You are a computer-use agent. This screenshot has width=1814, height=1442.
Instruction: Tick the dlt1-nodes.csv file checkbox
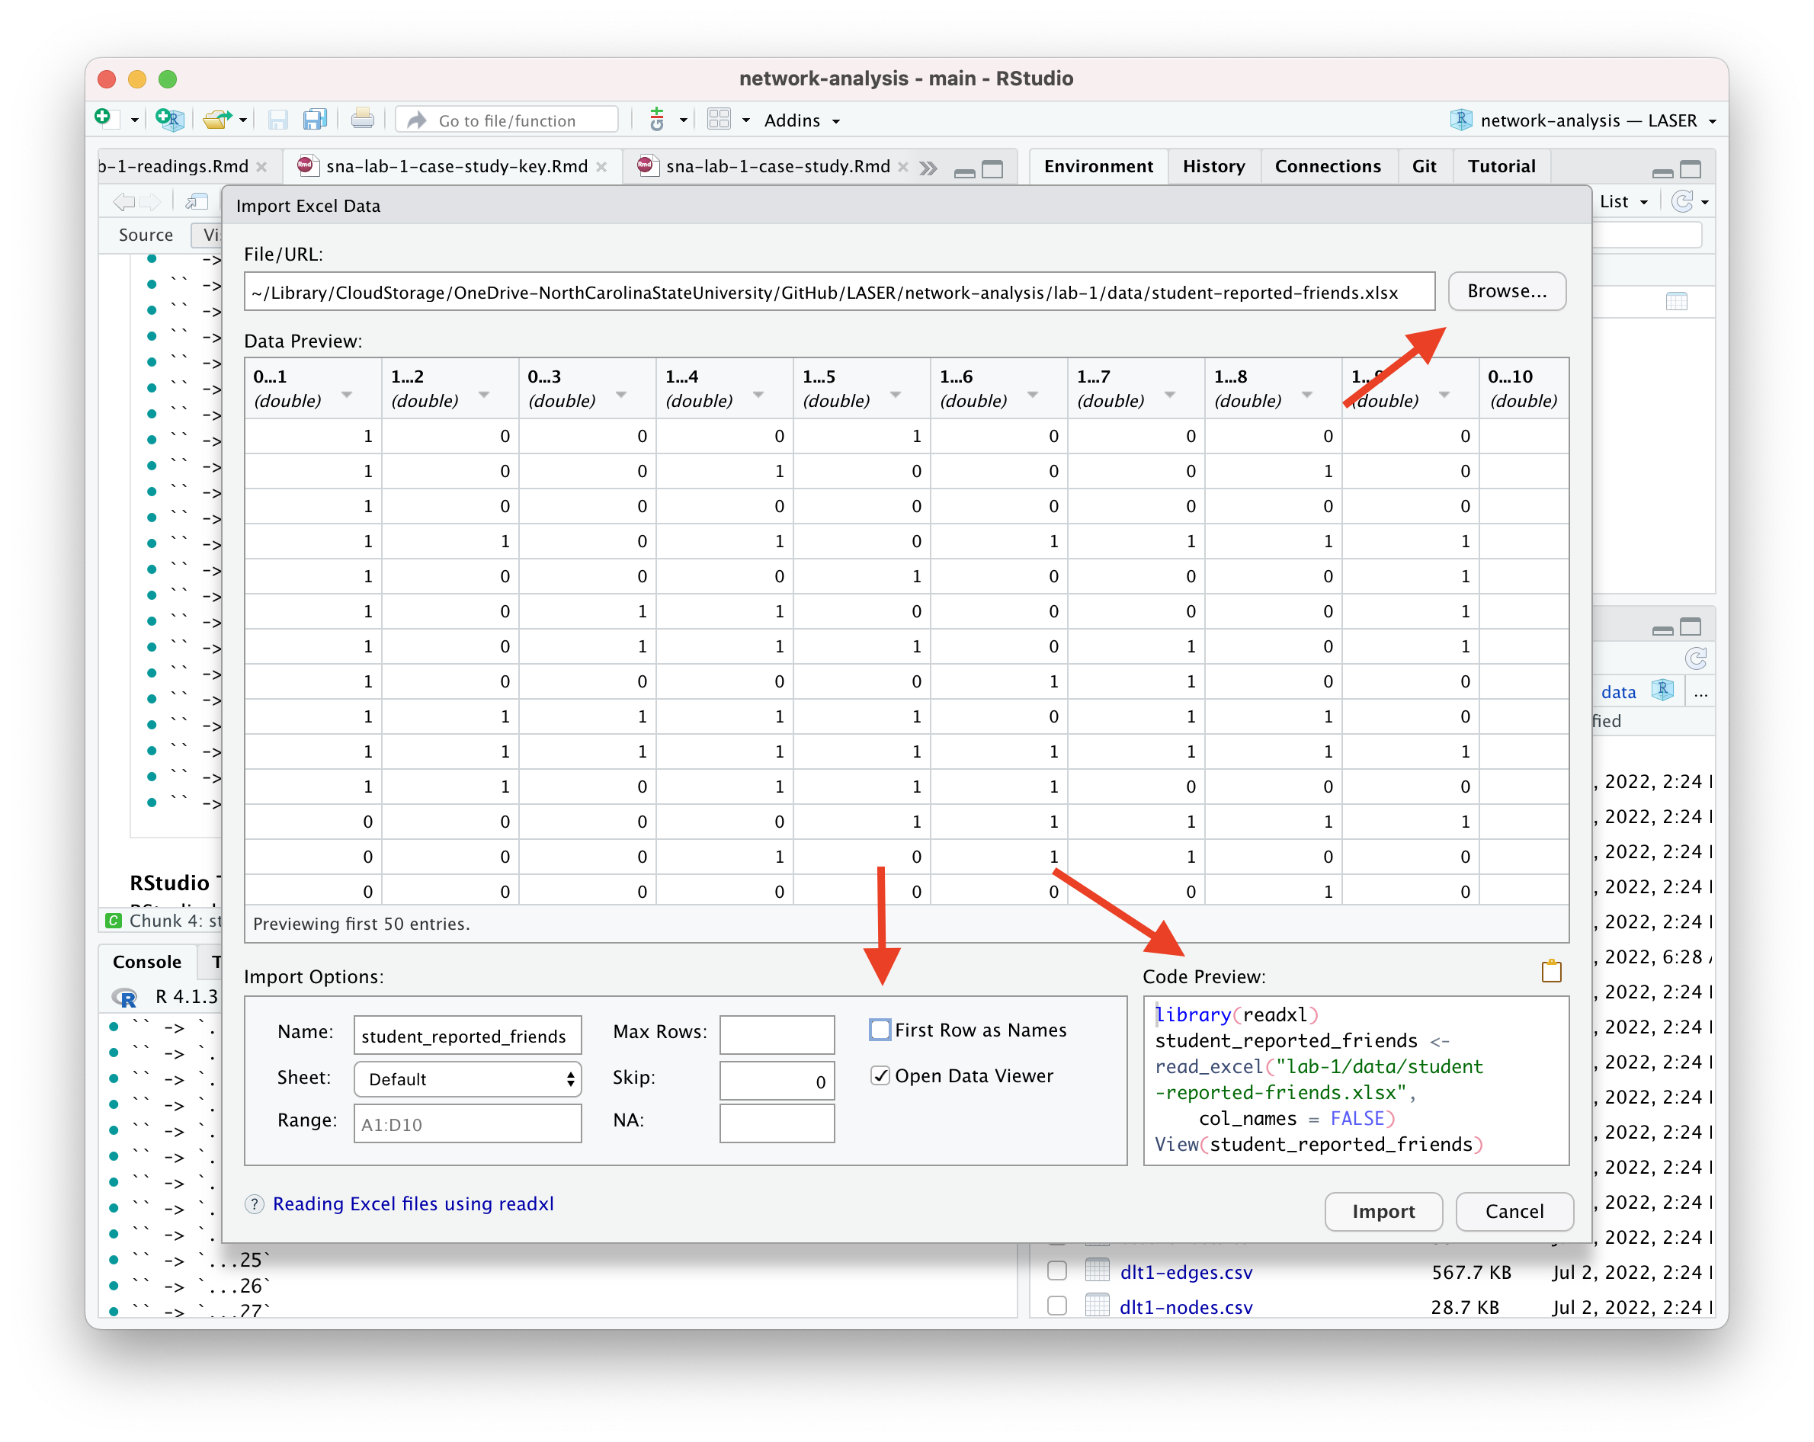coord(1056,1305)
